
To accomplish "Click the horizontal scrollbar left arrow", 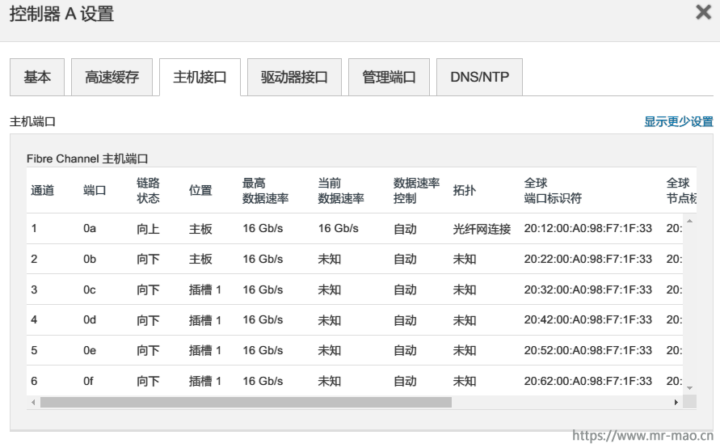I will (x=33, y=402).
